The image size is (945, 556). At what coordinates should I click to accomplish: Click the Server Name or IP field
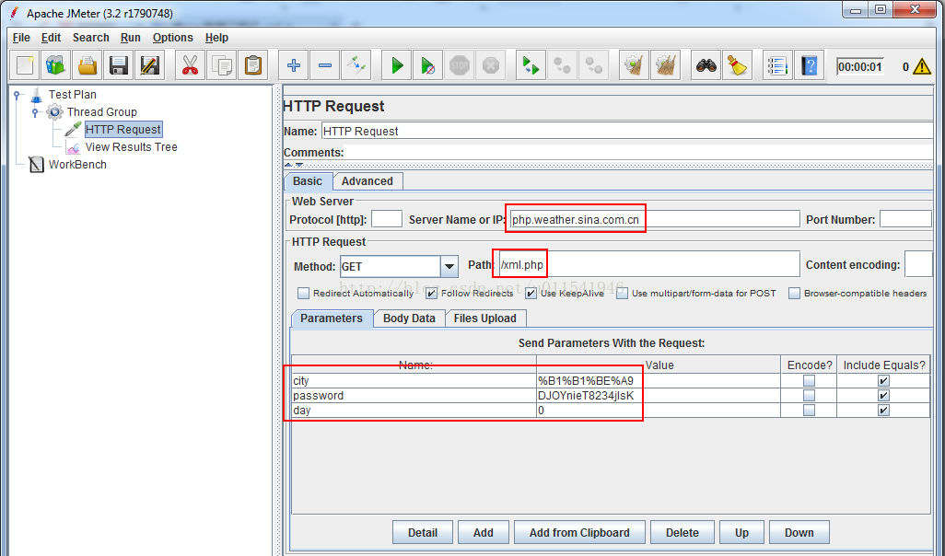tap(655, 219)
